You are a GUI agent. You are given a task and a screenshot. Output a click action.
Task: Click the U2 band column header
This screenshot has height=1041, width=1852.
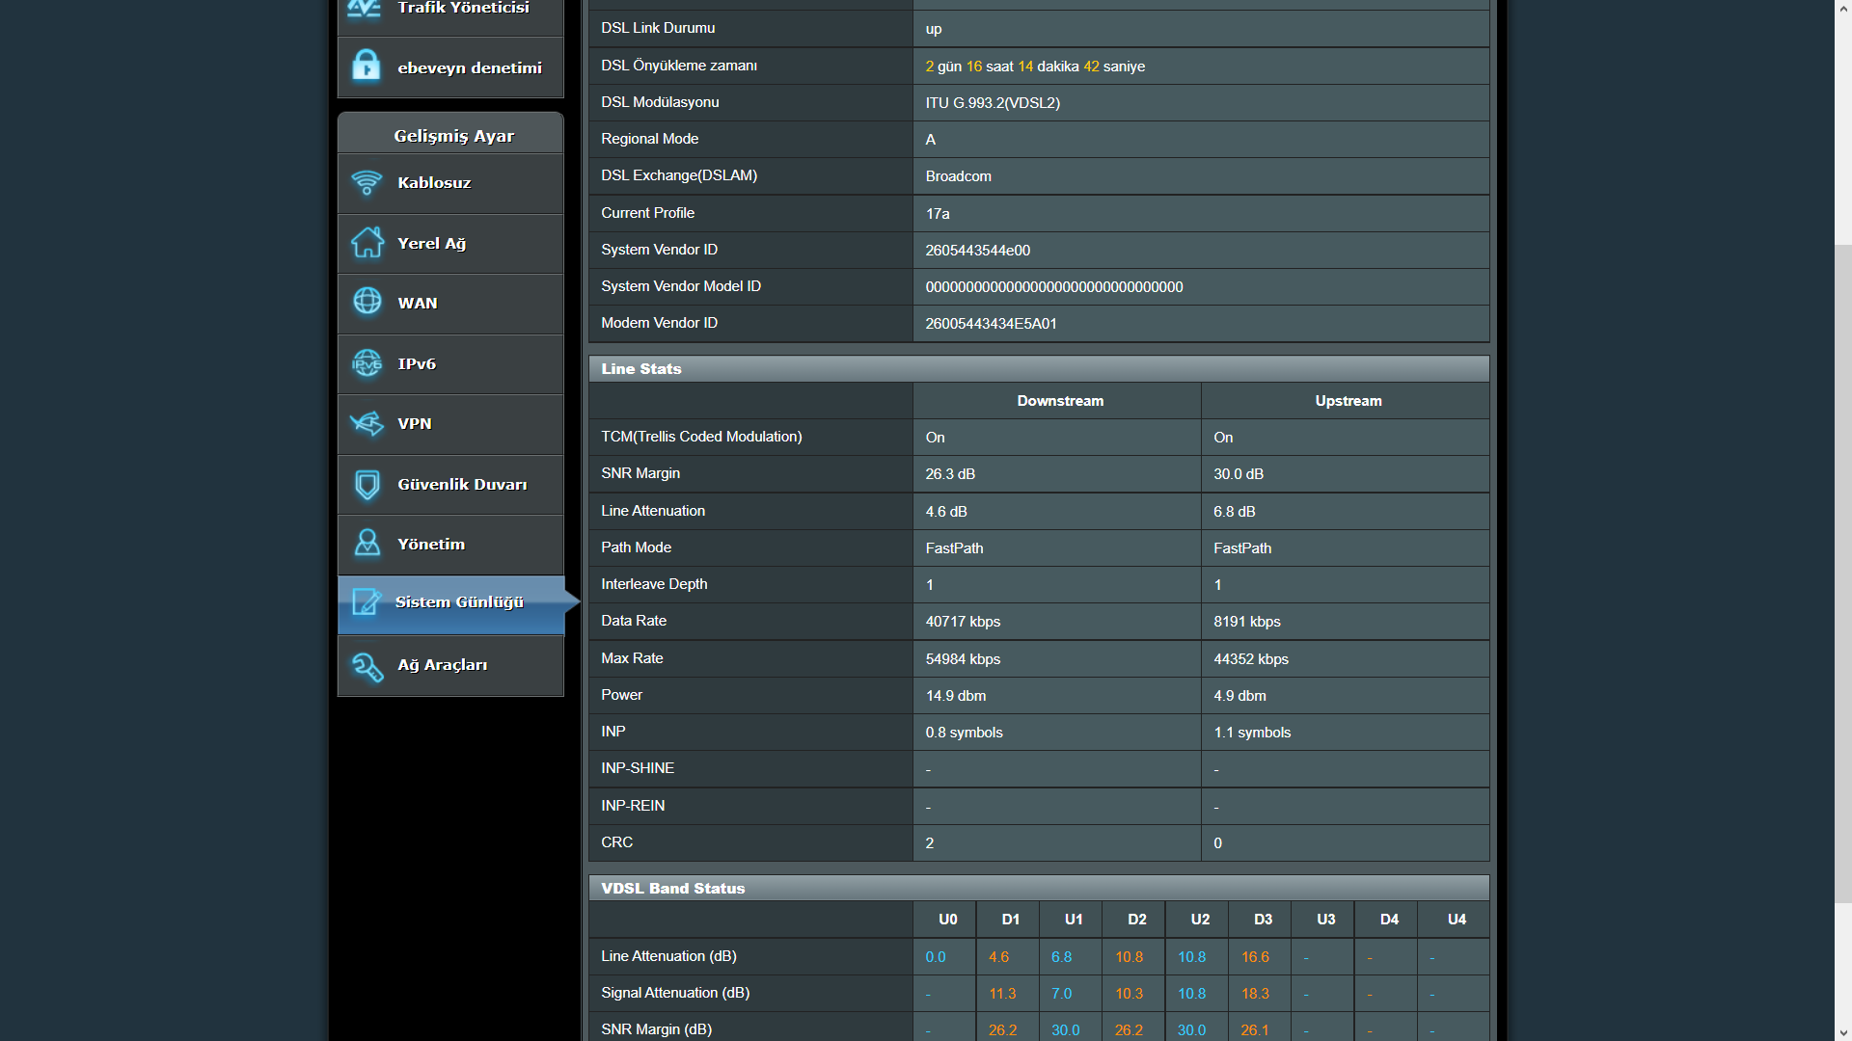[1199, 920]
